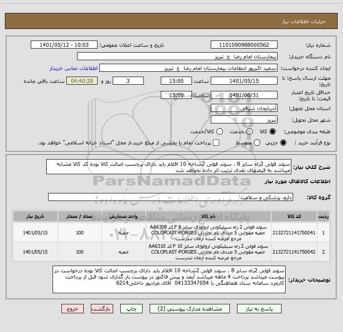Click the quantity 100 cell in row 1
343x332 pixels.
tap(80, 233)
